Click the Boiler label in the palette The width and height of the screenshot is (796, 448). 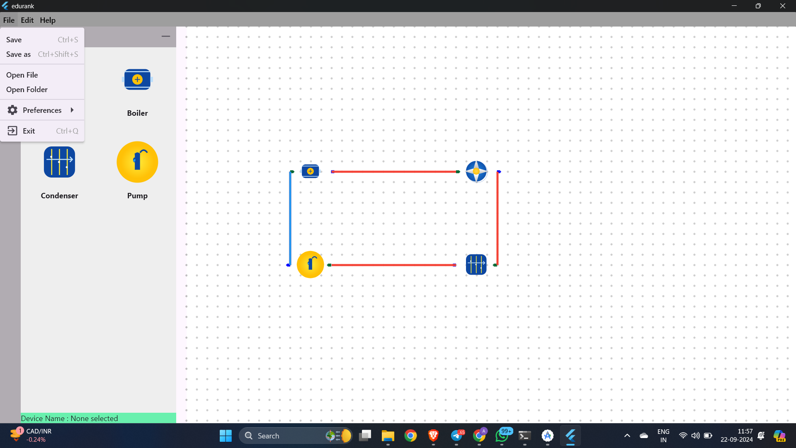137,113
